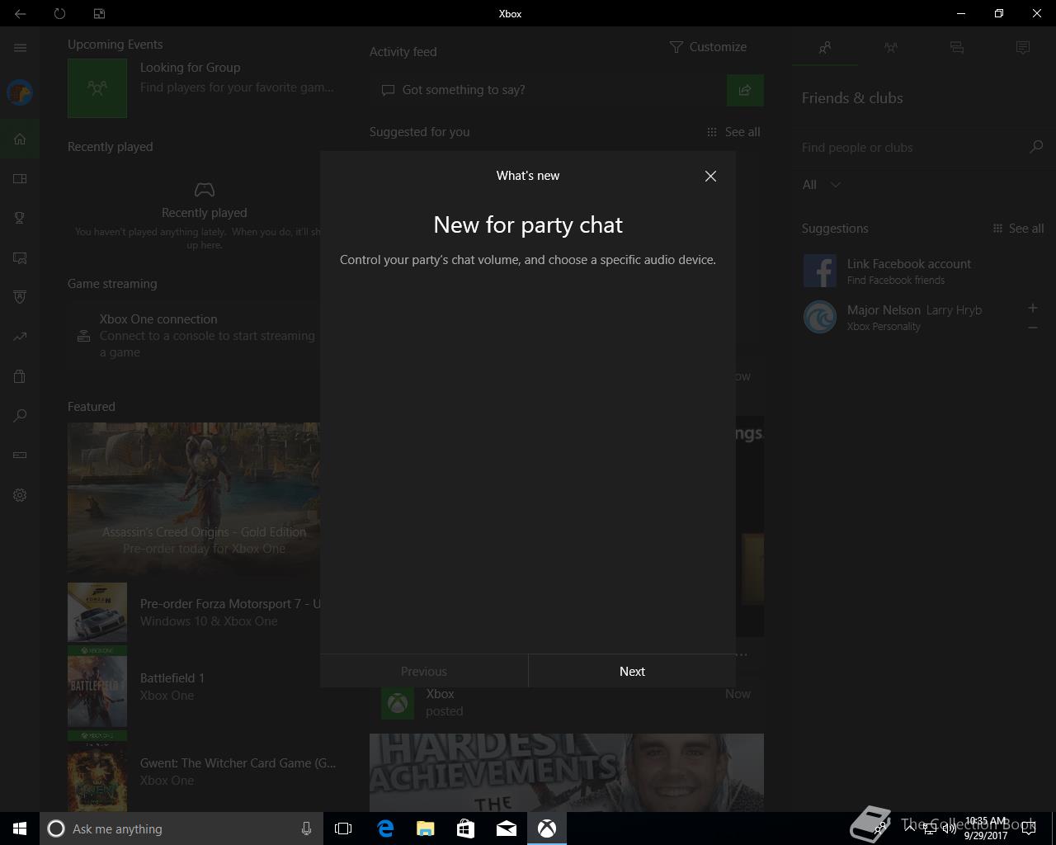
Task: Open Windows Start menu
Action: click(20, 828)
